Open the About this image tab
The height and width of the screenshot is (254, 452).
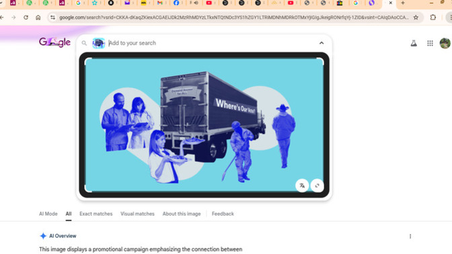click(182, 214)
